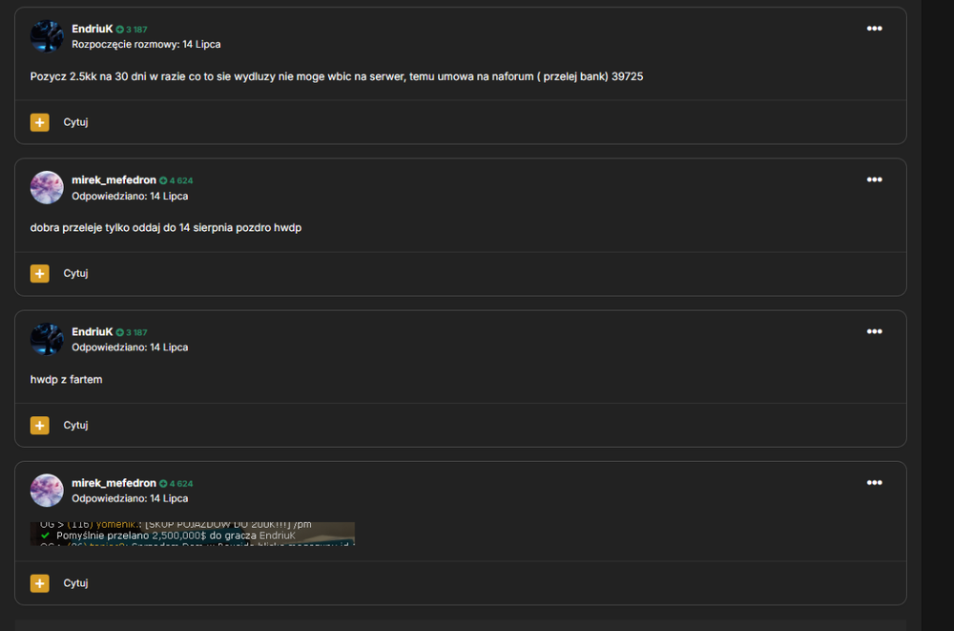The height and width of the screenshot is (631, 954).
Task: Open EndriuK's avatar on the 'Pozycz 2.5kk' post
Action: pos(47,36)
